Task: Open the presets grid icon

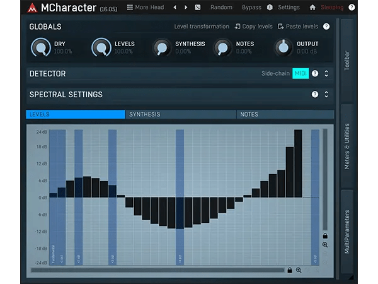Action: [130, 7]
